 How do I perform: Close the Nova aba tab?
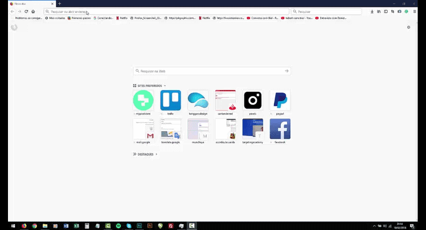pos(52,4)
